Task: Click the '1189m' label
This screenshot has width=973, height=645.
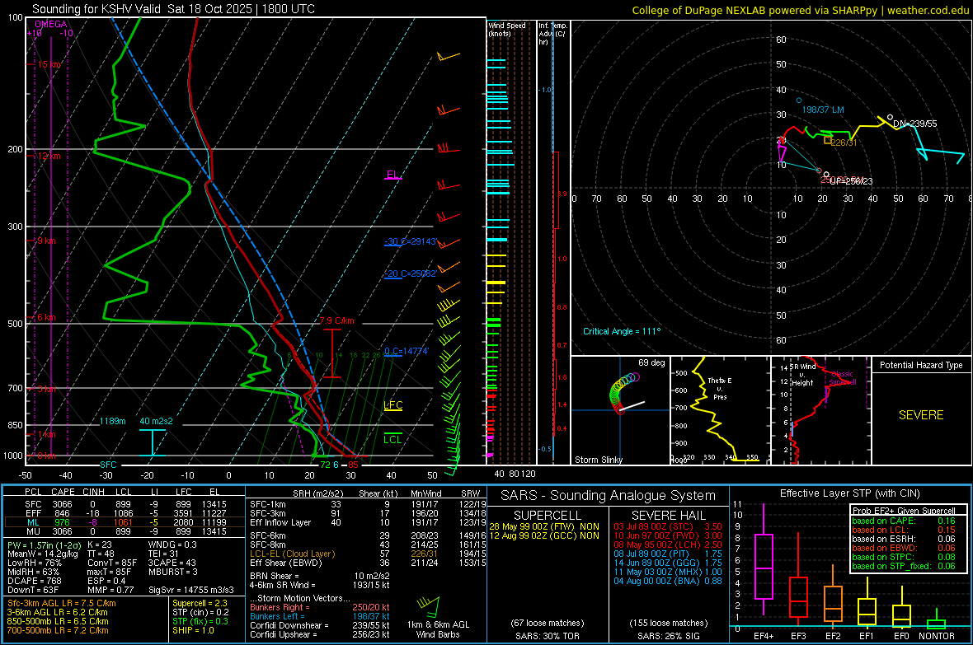Action: (112, 421)
